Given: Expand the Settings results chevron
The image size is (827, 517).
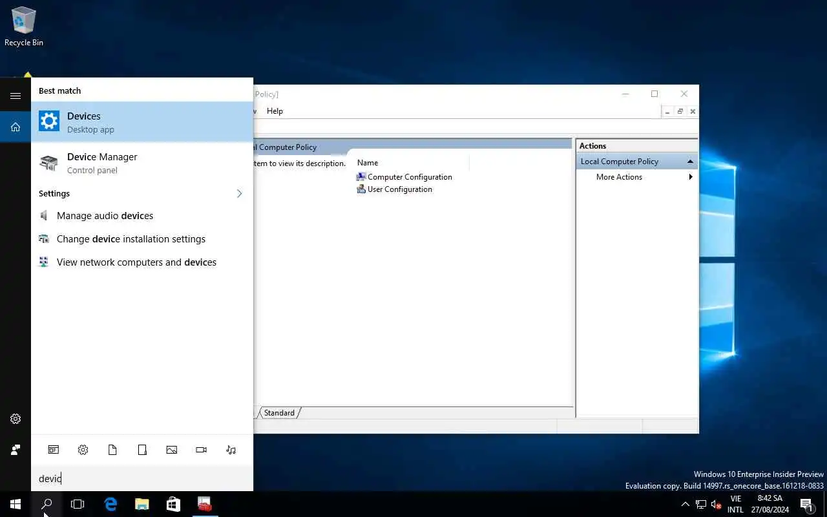Looking at the screenshot, I should [x=239, y=193].
